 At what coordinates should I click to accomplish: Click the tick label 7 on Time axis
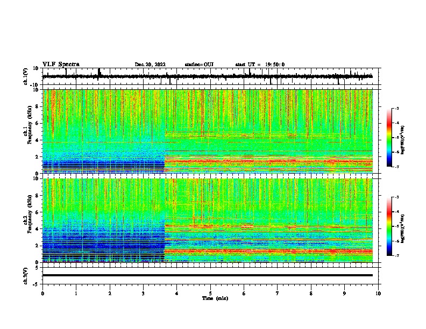click(x=278, y=294)
